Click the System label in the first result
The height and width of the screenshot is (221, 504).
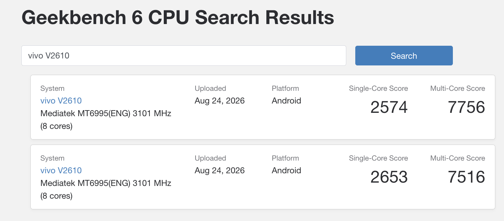[52, 88]
